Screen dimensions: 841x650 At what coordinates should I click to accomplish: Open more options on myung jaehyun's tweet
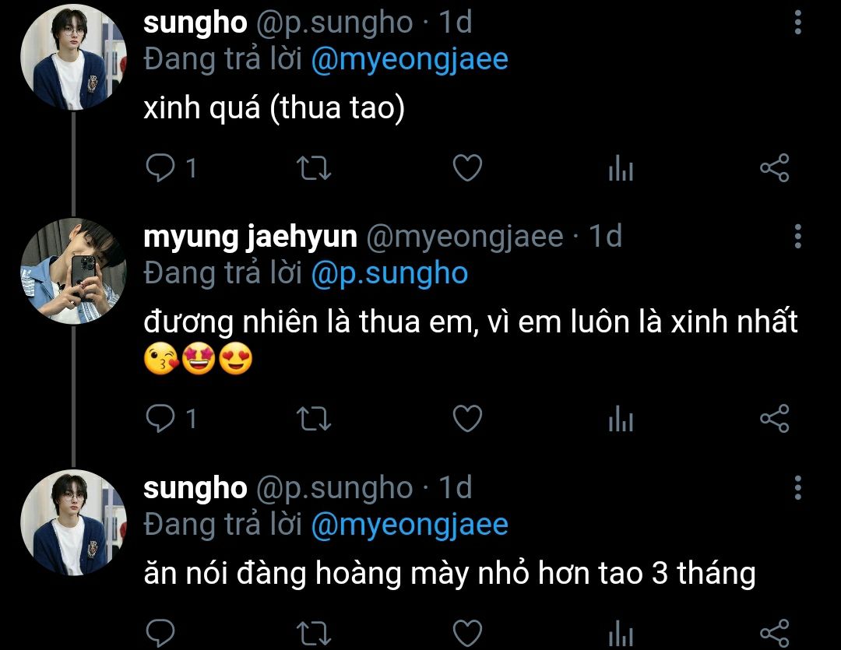click(798, 237)
